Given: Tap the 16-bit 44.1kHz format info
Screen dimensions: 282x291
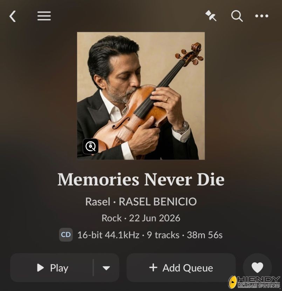Looking at the screenshot, I should [x=108, y=235].
